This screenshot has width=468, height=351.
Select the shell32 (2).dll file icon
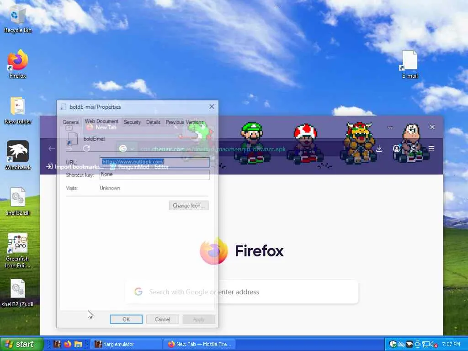[x=18, y=293]
